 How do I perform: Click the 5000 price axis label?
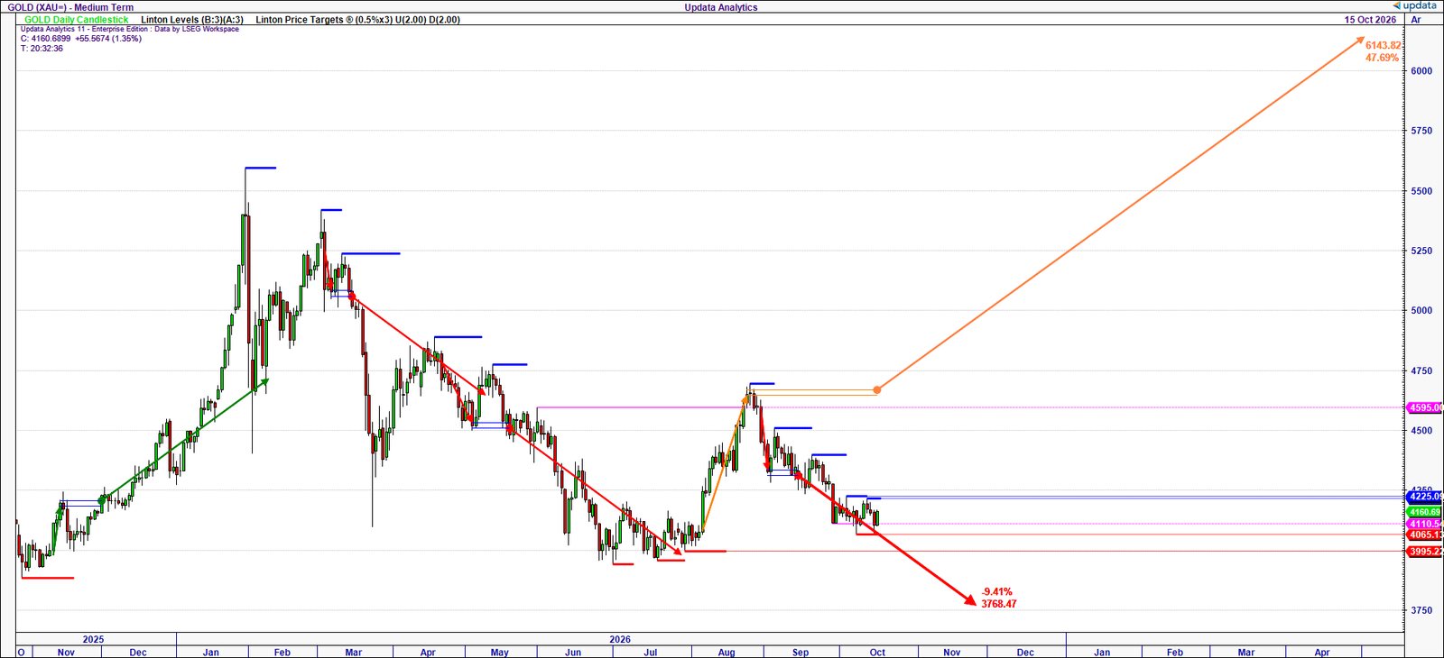click(x=1421, y=311)
